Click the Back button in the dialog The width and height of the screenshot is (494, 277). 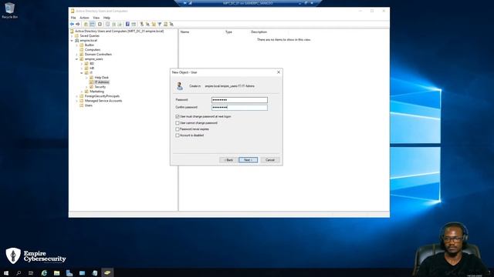(228, 160)
